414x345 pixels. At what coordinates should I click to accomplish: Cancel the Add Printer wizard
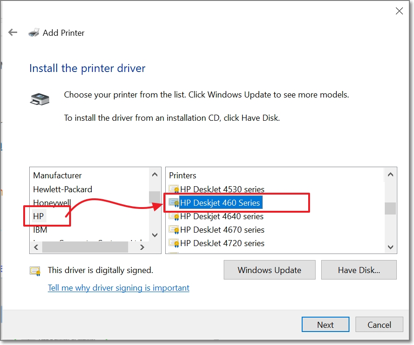click(x=379, y=325)
